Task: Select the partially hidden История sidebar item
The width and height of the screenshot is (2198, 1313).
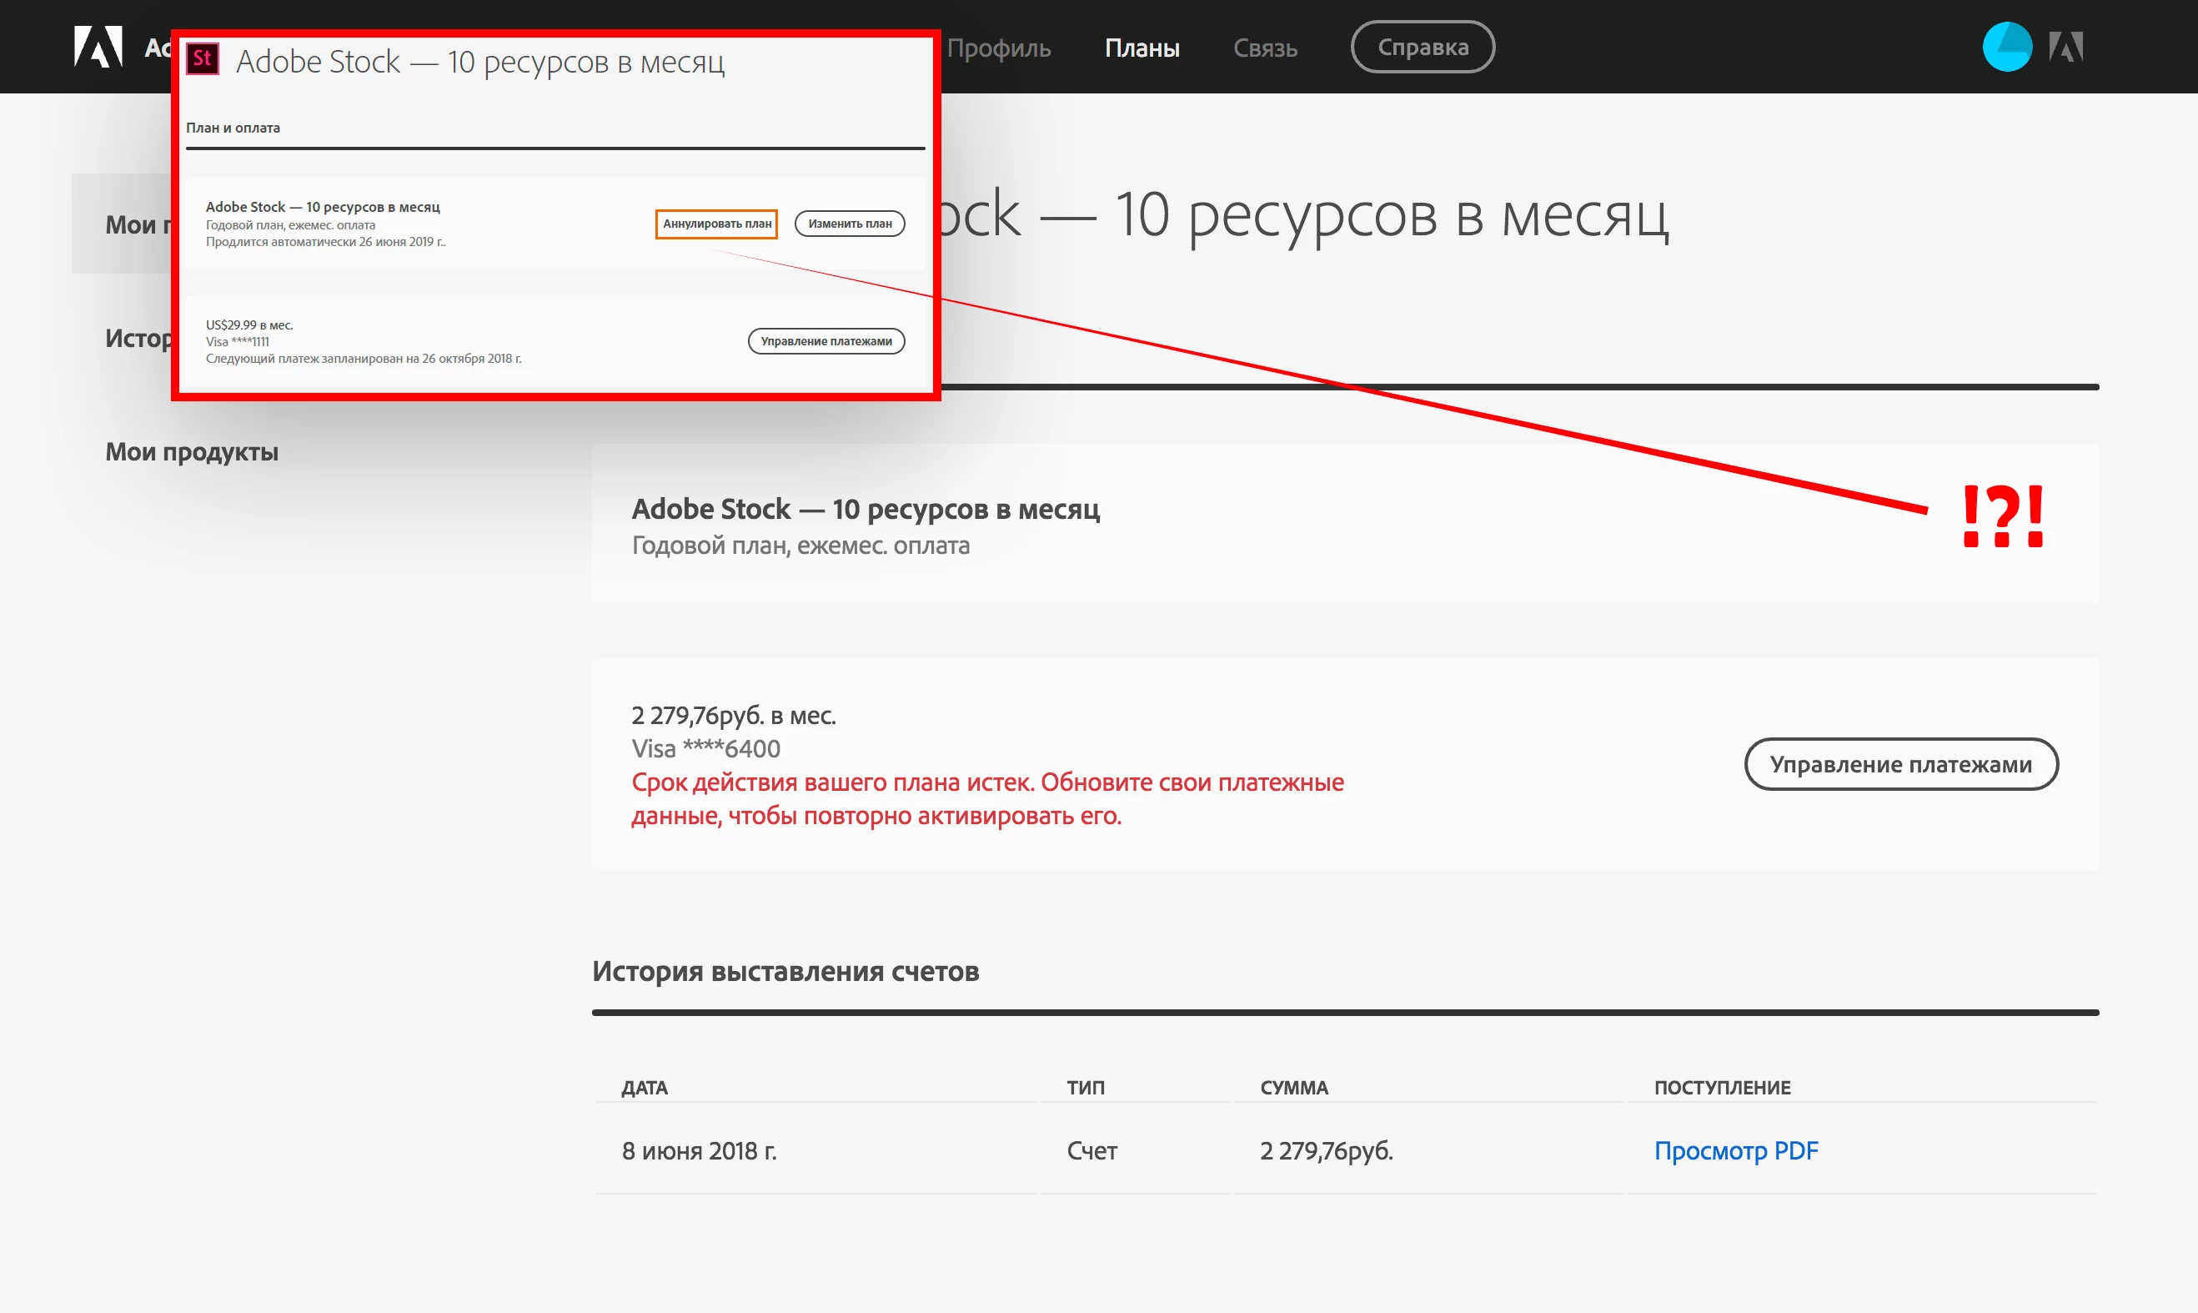Action: [x=137, y=339]
